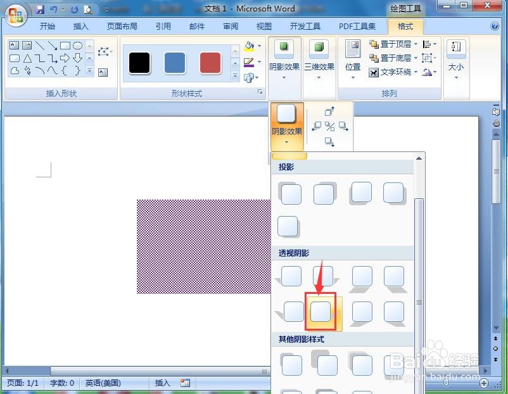The image size is (508, 394).
Task: Expand the shape fill color dropdown arrow
Action: point(260,46)
